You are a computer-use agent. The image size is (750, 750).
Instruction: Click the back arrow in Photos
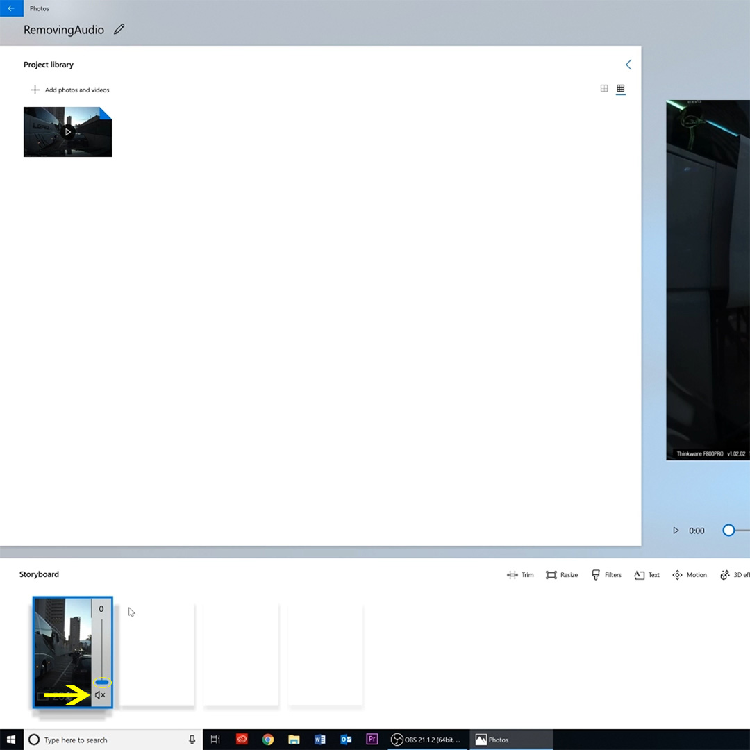(11, 8)
